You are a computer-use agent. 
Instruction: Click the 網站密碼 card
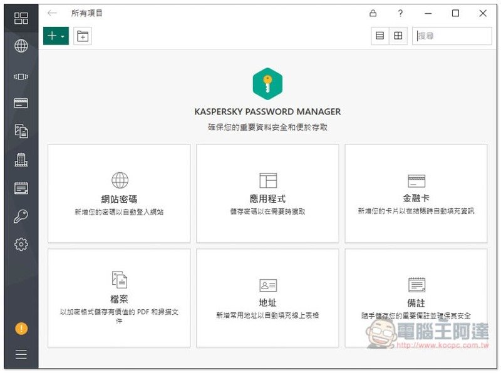(x=119, y=193)
